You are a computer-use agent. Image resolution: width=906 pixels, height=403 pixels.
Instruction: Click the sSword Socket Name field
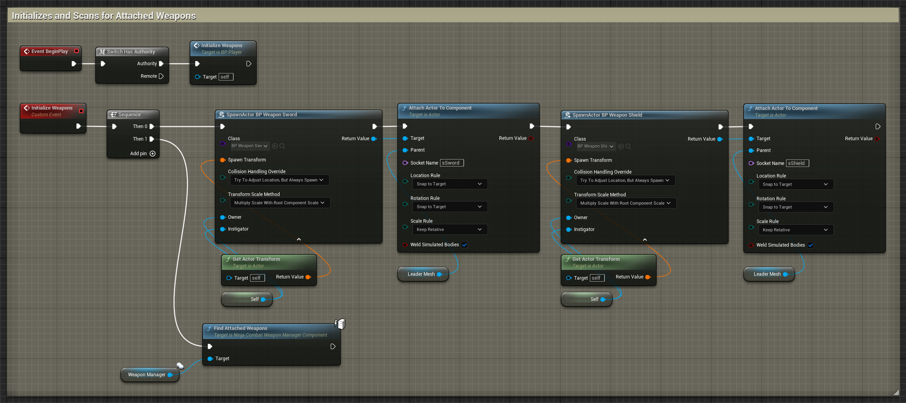(452, 163)
